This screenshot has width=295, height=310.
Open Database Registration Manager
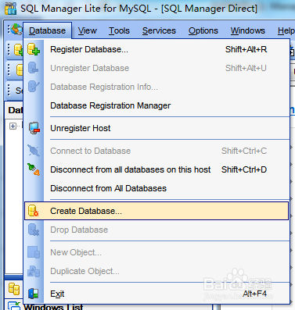click(156, 105)
